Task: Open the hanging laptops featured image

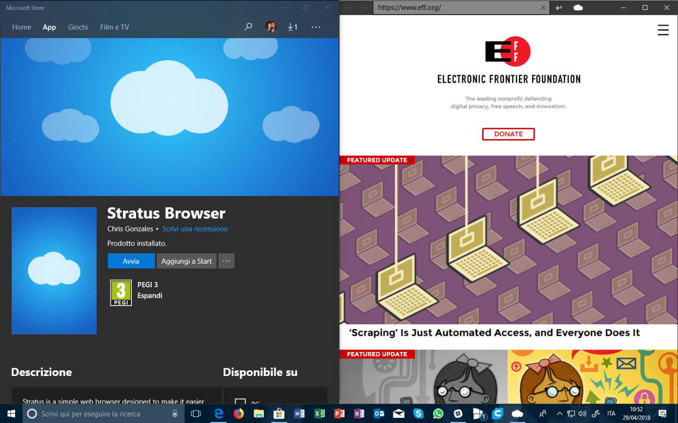Action: 508,240
